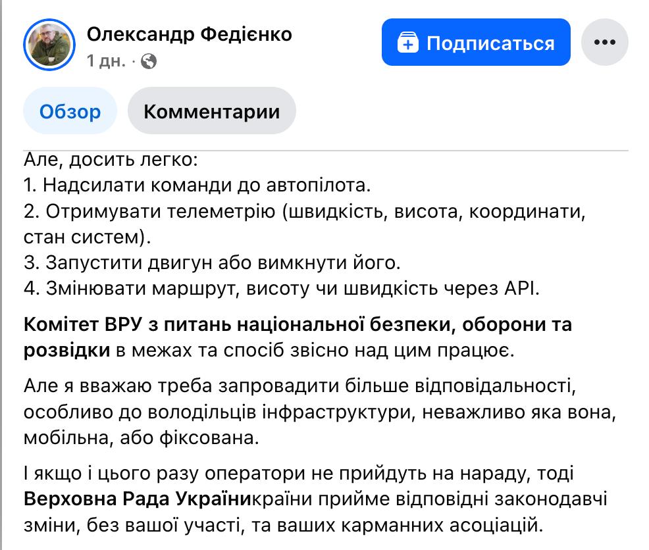Click list item 4 about змінювати маршрут
The width and height of the screenshot is (649, 550).
point(281,288)
